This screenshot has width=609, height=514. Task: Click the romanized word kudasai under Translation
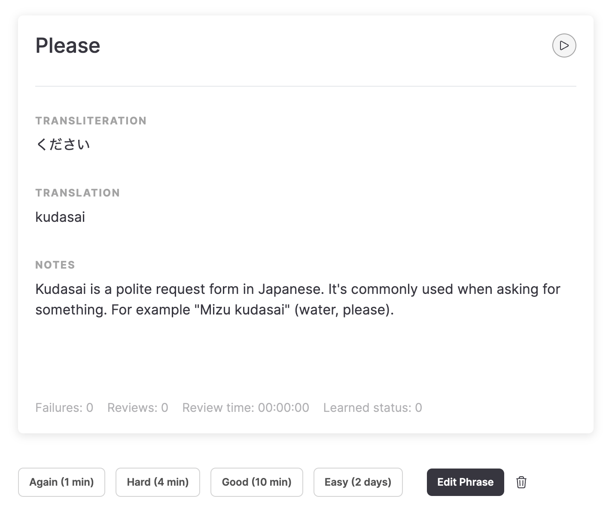(x=60, y=217)
